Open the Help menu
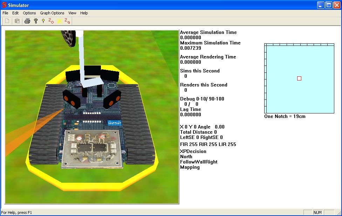The image size is (342, 216). click(x=84, y=13)
